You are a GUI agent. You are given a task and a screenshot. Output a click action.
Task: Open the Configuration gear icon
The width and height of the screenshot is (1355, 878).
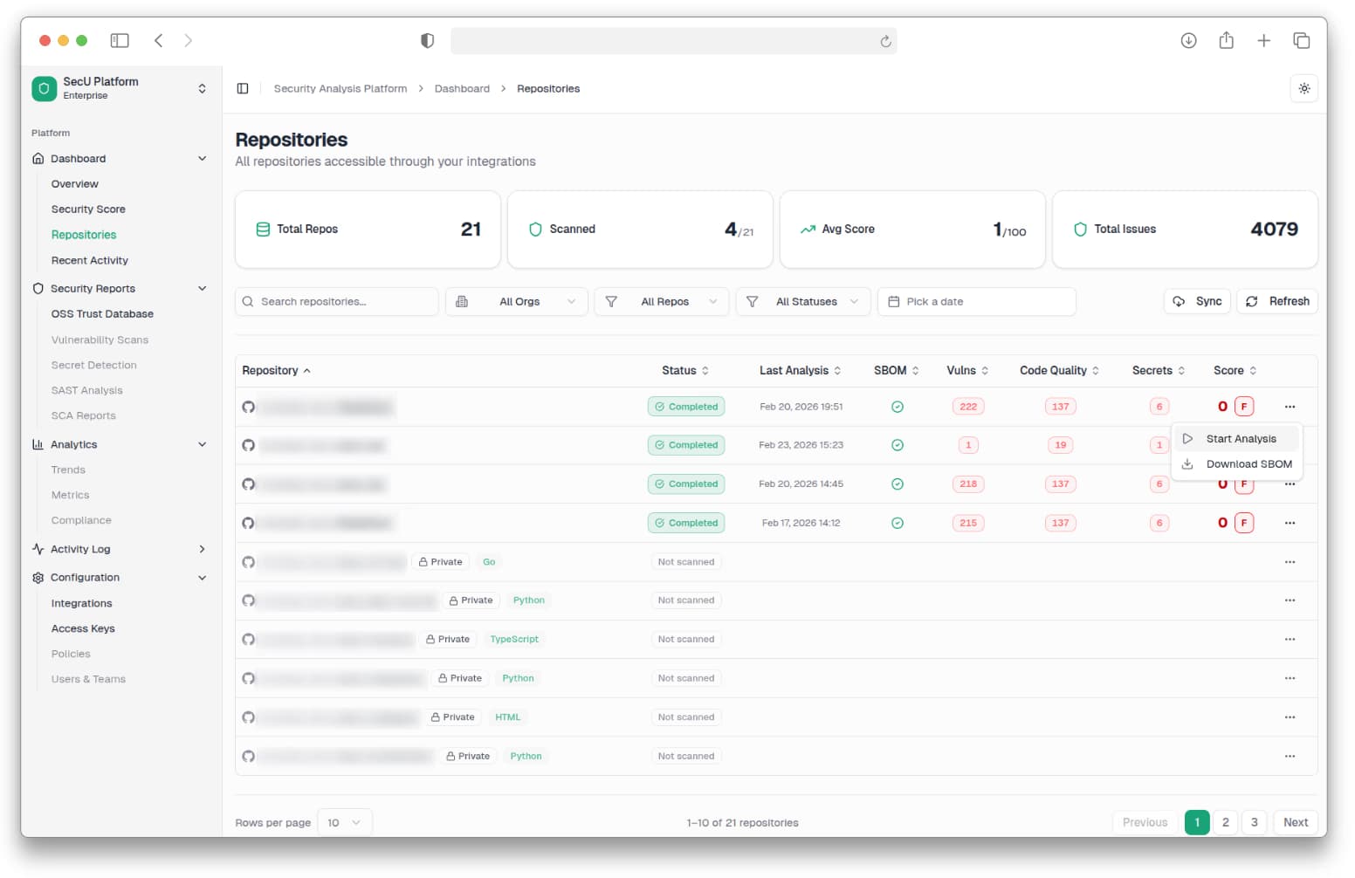38,577
